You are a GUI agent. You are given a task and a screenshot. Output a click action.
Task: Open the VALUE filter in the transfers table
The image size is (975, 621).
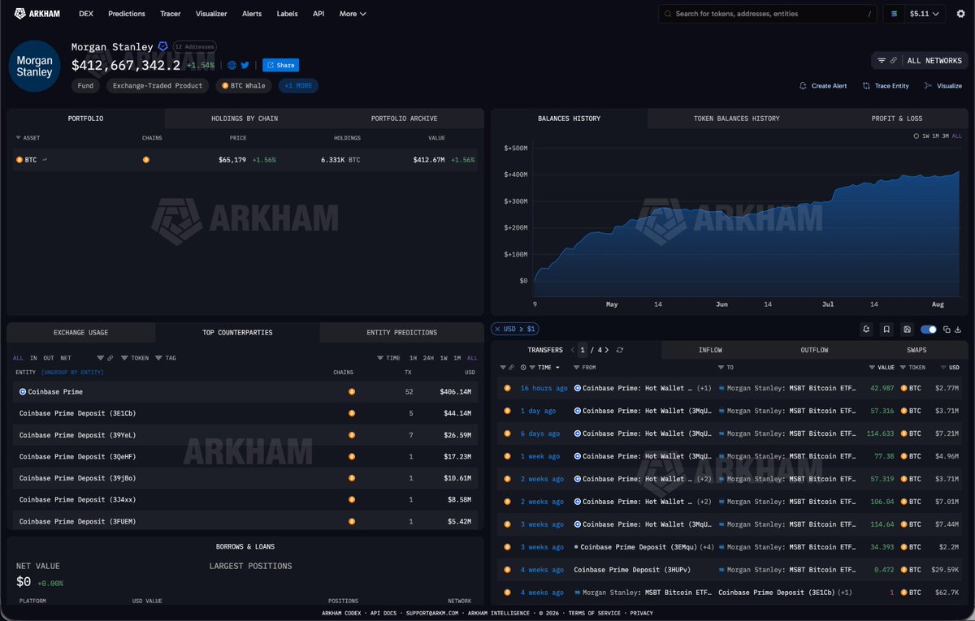(x=882, y=368)
